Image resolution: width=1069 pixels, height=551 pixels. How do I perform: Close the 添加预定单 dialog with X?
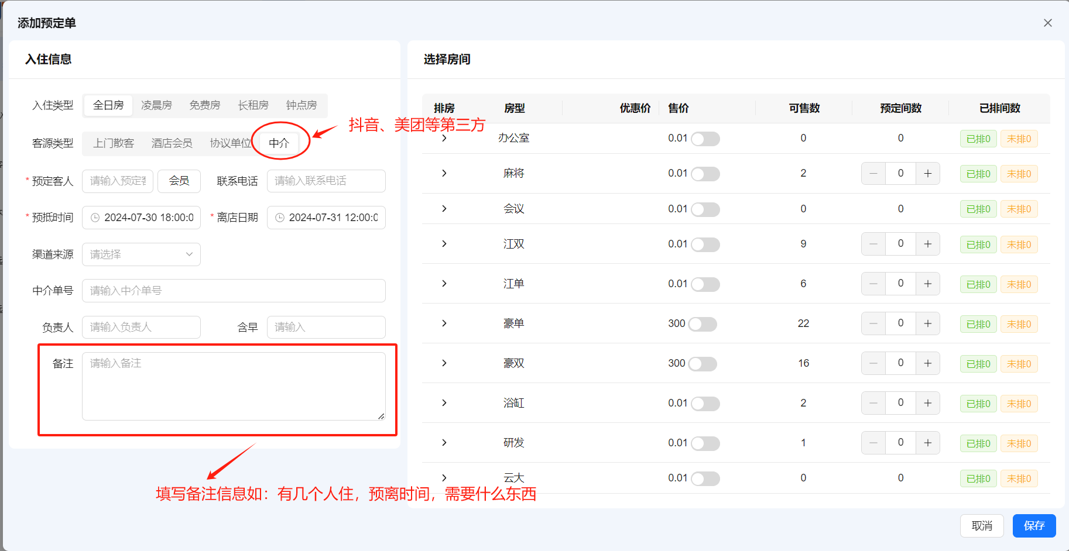click(x=1047, y=23)
